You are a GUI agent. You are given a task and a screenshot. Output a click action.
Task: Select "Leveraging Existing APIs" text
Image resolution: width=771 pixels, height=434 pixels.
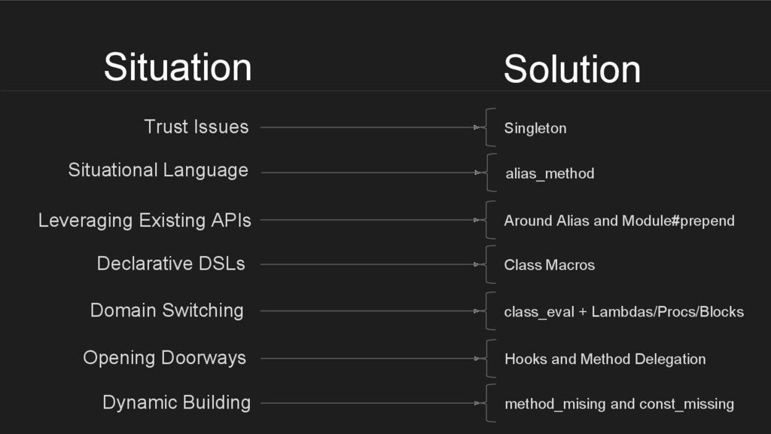tap(145, 221)
